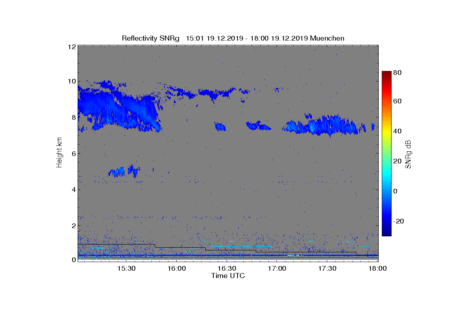Click the height axis label 6

click(x=73, y=153)
